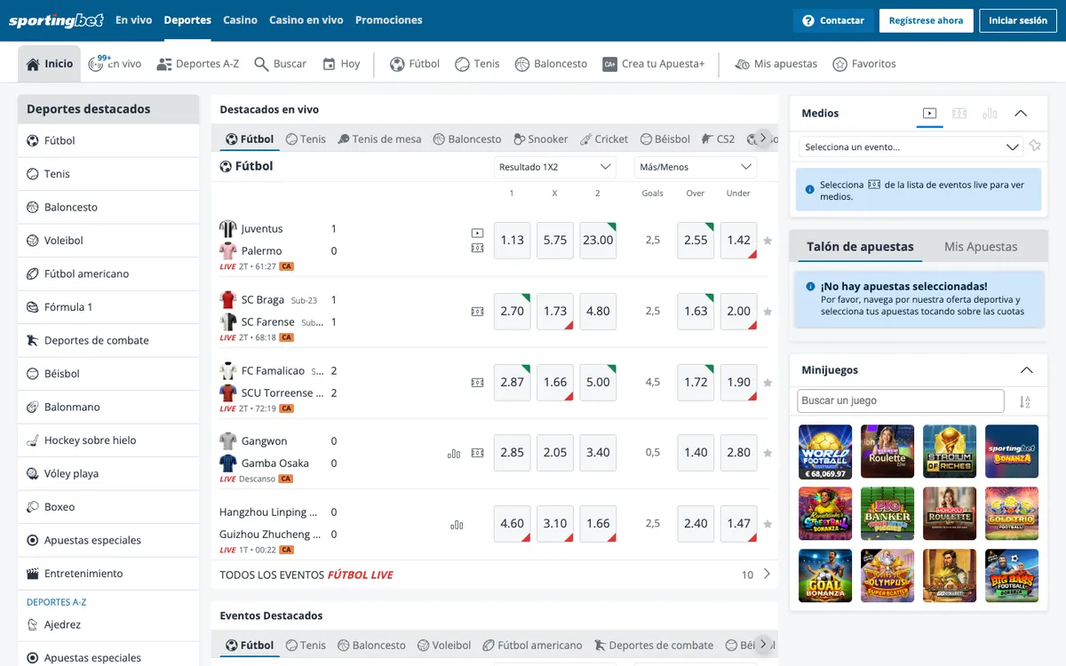Select odds 5.75 draw Juventus Palermo
Screen dimensions: 1066x666
pos(555,241)
